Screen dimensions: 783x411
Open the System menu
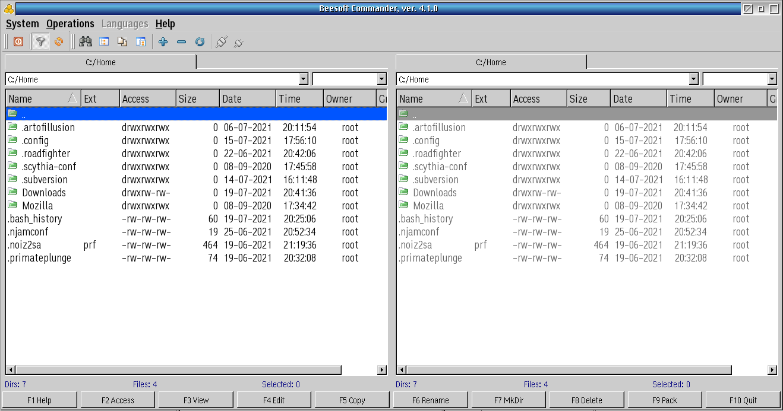(23, 24)
